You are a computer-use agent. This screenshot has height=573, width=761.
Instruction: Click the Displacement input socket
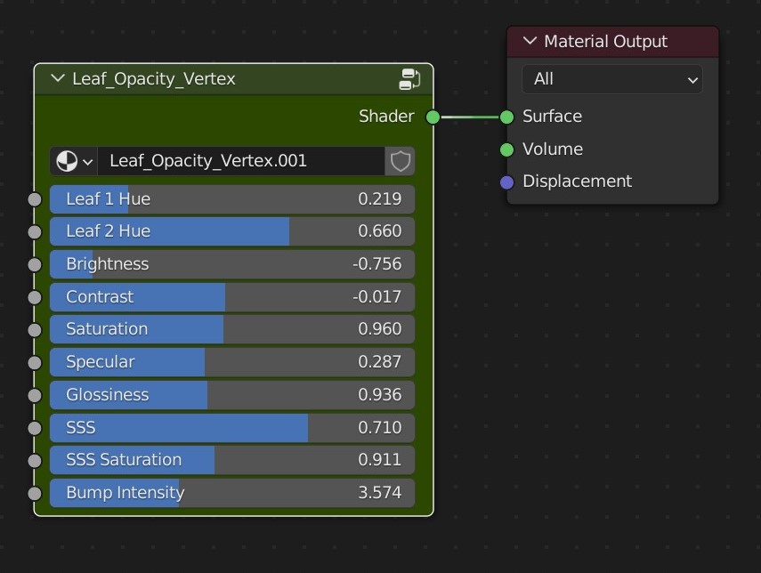507,182
